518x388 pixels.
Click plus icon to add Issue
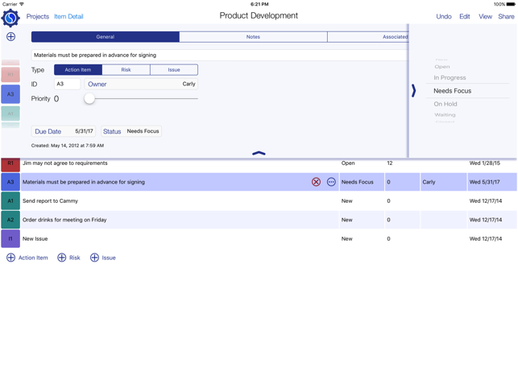point(95,258)
